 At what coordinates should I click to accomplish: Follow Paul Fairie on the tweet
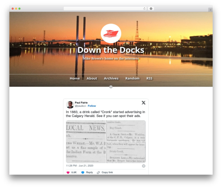click(x=92, y=106)
